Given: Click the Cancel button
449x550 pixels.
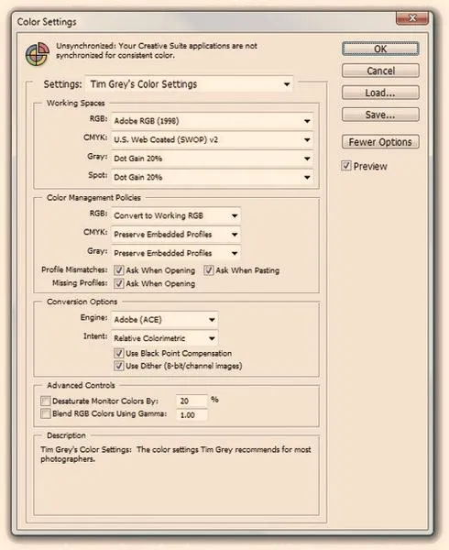Looking at the screenshot, I should click(380, 71).
